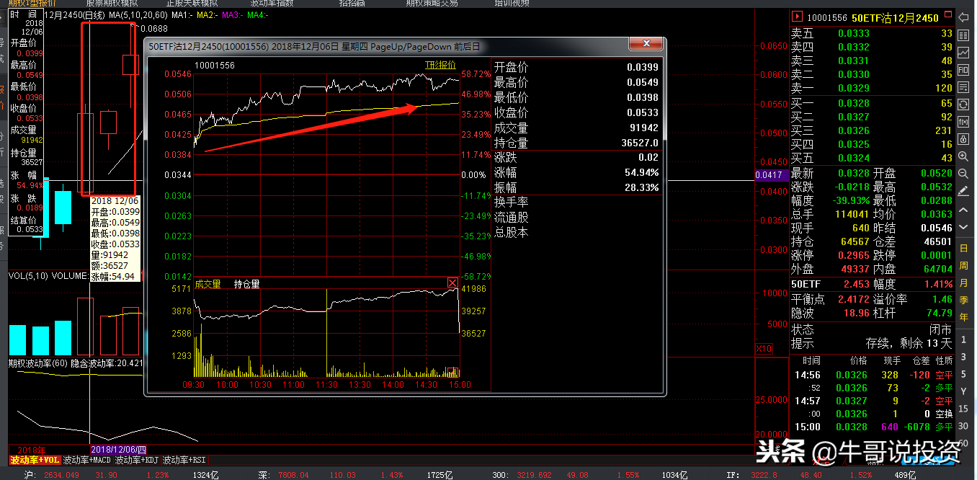Select the 周 weekly period button

(963, 266)
